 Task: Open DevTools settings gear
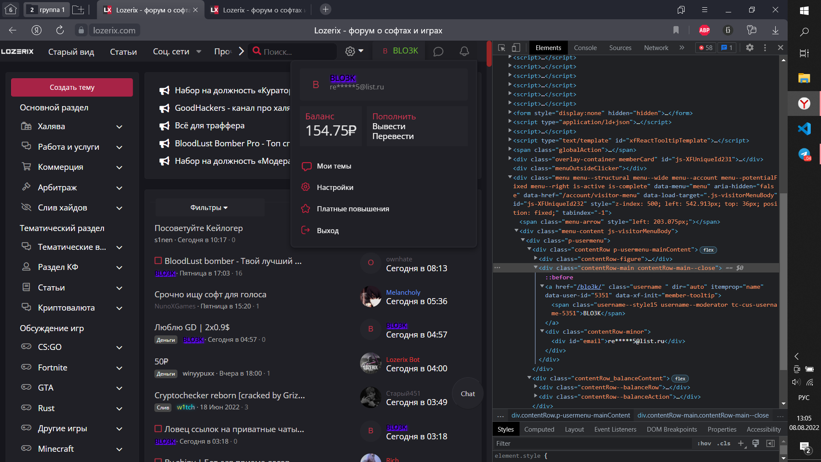[x=750, y=48]
